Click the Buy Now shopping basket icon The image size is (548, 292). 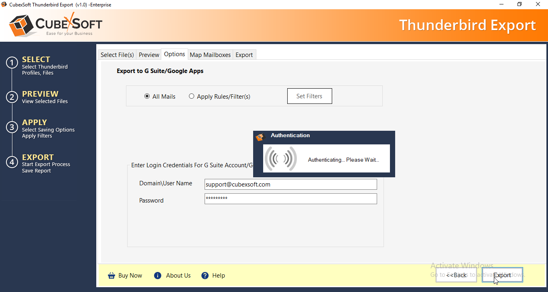point(111,276)
